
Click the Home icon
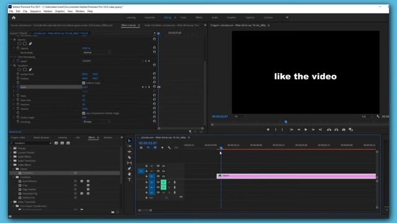pyautogui.click(x=14, y=17)
